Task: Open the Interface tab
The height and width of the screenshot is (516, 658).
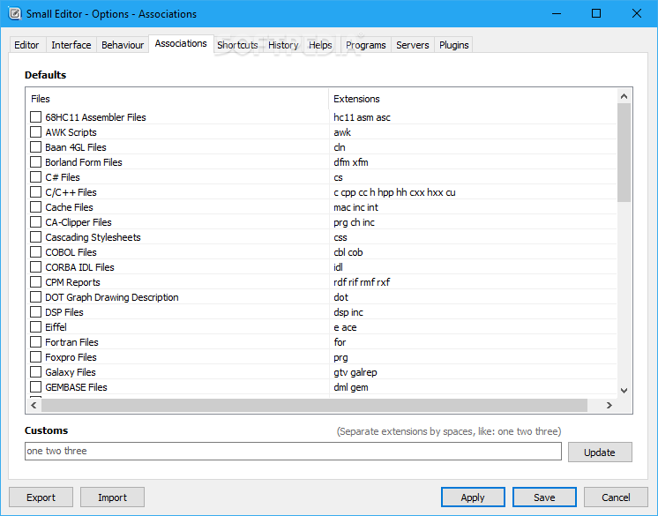Action: coord(71,45)
